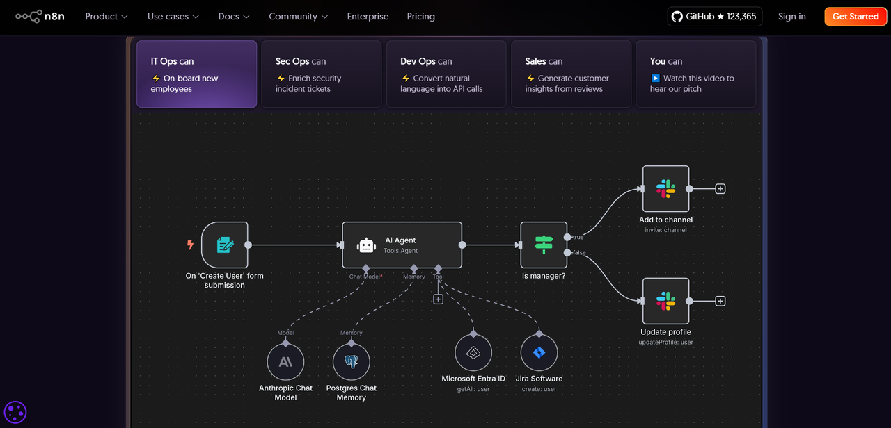Click the Chat Model diamond connector
This screenshot has width=891, height=428.
[365, 268]
